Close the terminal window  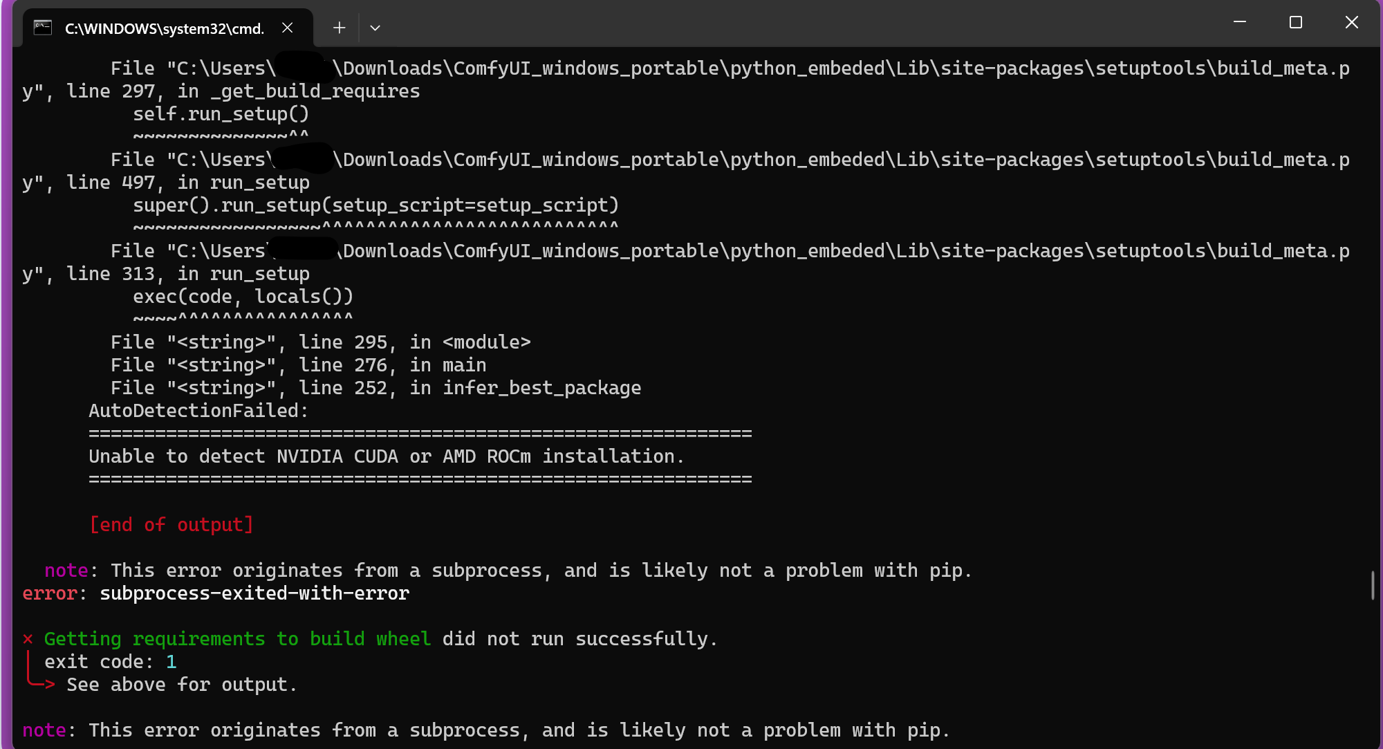point(1351,22)
